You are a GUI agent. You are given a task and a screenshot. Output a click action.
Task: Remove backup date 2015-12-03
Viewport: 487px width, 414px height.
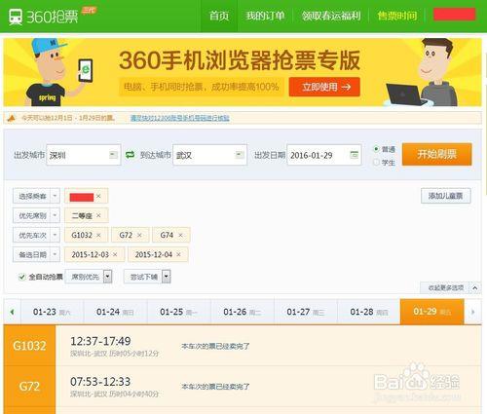click(x=115, y=254)
